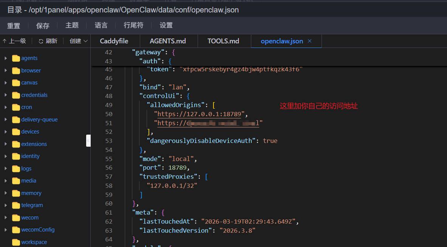447x247 pixels.
Task: Click the Reset button in the toolbar
Action: coord(14,26)
